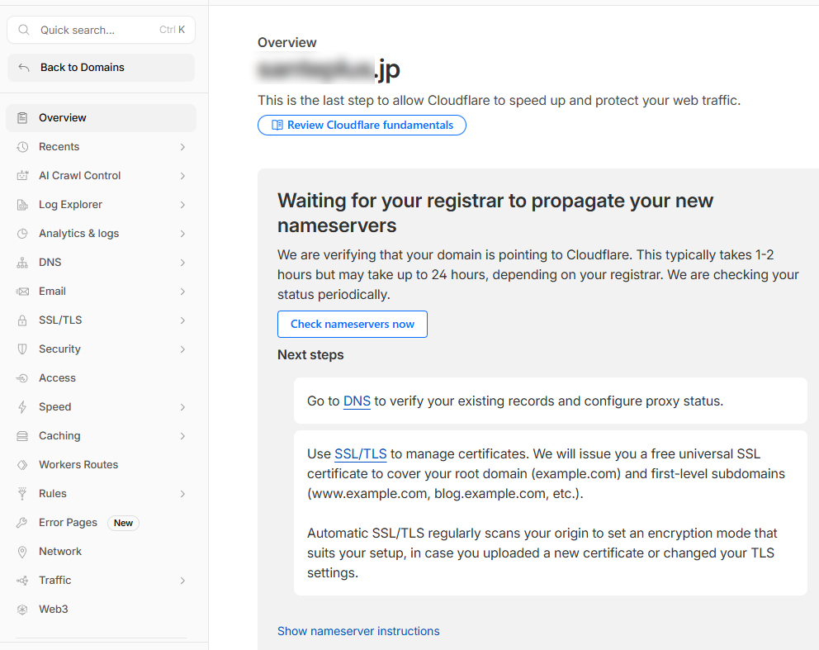Click the Network location pin icon
The height and width of the screenshot is (650, 819).
[22, 552]
